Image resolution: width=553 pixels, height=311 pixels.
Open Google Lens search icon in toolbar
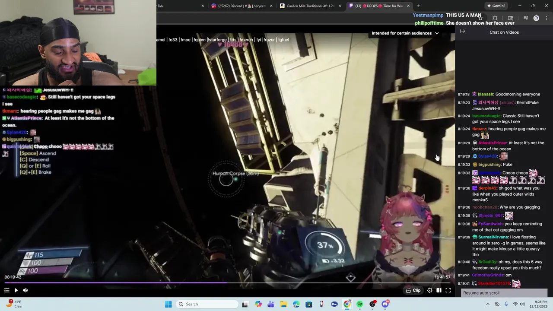[510, 18]
